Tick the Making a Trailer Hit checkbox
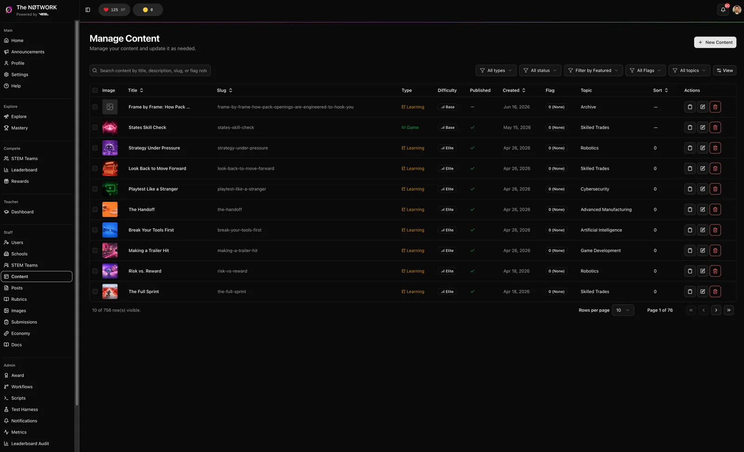The image size is (744, 452). (x=95, y=251)
